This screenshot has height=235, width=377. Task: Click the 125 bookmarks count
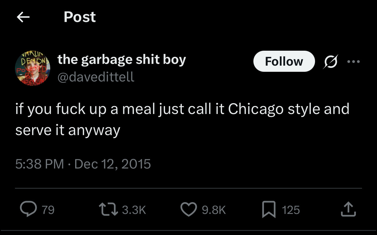point(291,210)
